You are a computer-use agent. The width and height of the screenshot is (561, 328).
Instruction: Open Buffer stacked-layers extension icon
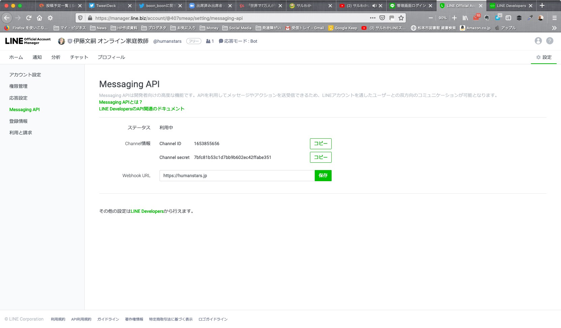click(519, 18)
